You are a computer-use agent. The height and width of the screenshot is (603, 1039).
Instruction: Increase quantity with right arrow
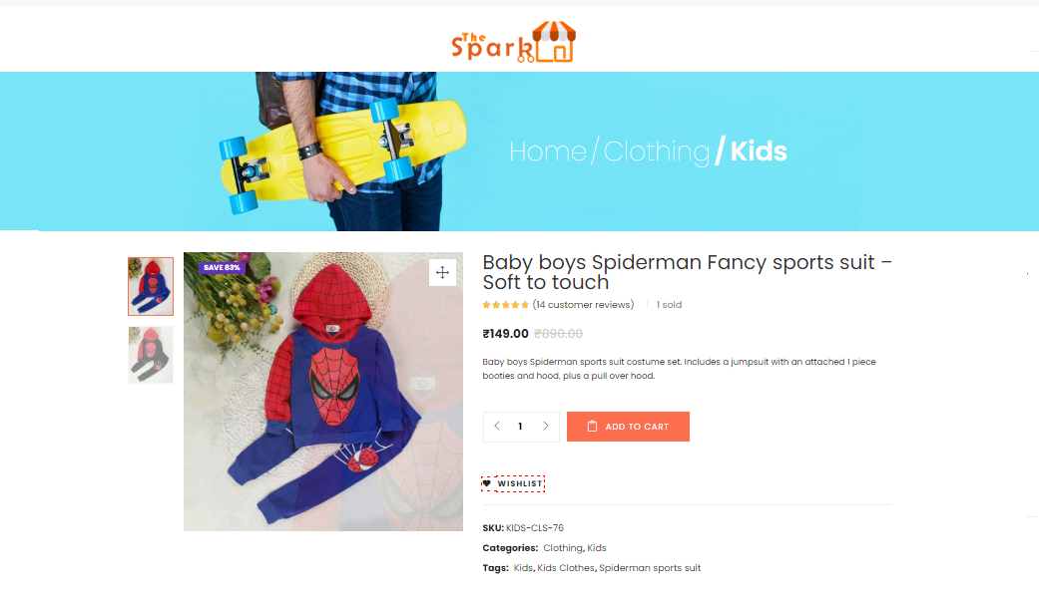tap(545, 427)
